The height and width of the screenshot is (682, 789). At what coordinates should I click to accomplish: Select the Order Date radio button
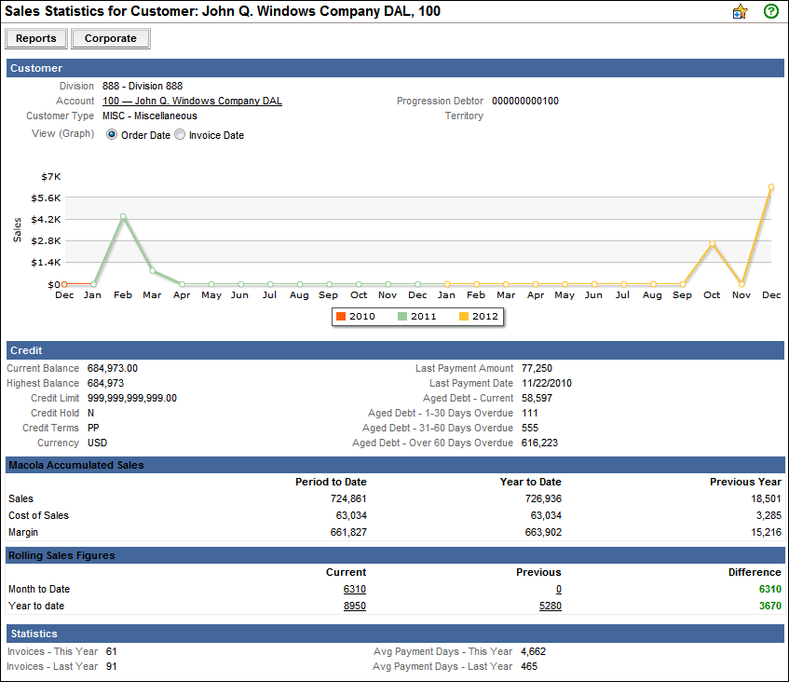[x=112, y=135]
